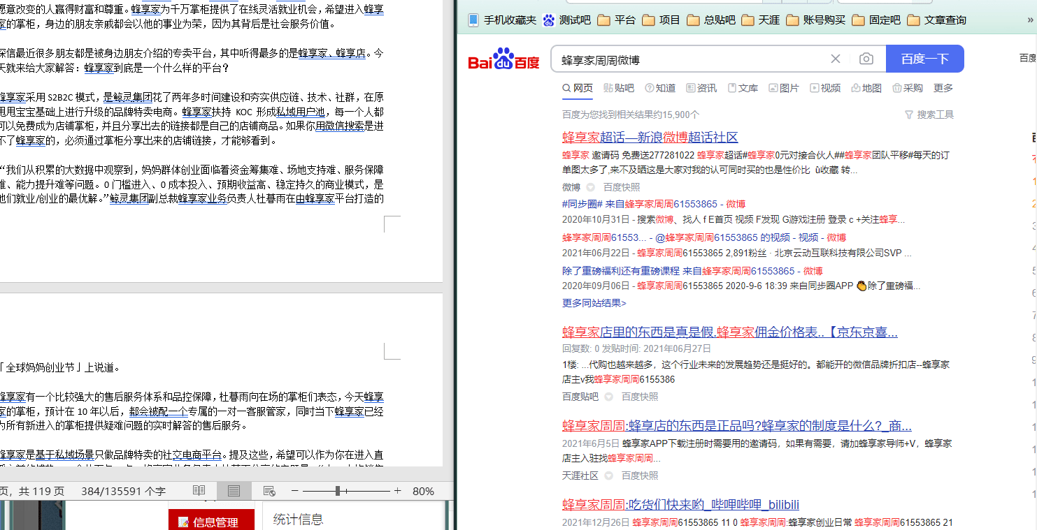
Task: Expand dropdown arrow beside 天涯社区 source
Action: (608, 476)
